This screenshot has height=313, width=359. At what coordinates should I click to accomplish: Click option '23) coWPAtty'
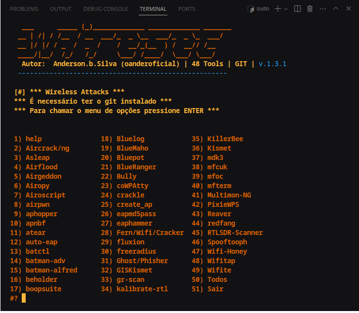pyautogui.click(x=124, y=186)
